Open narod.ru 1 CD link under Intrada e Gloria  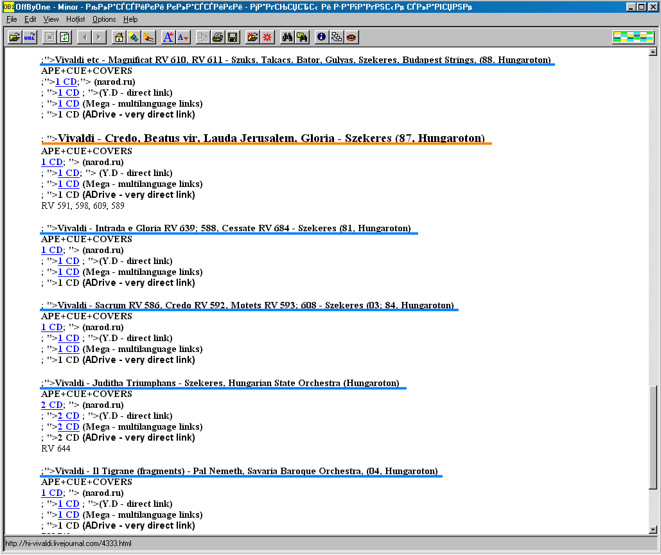pos(52,251)
